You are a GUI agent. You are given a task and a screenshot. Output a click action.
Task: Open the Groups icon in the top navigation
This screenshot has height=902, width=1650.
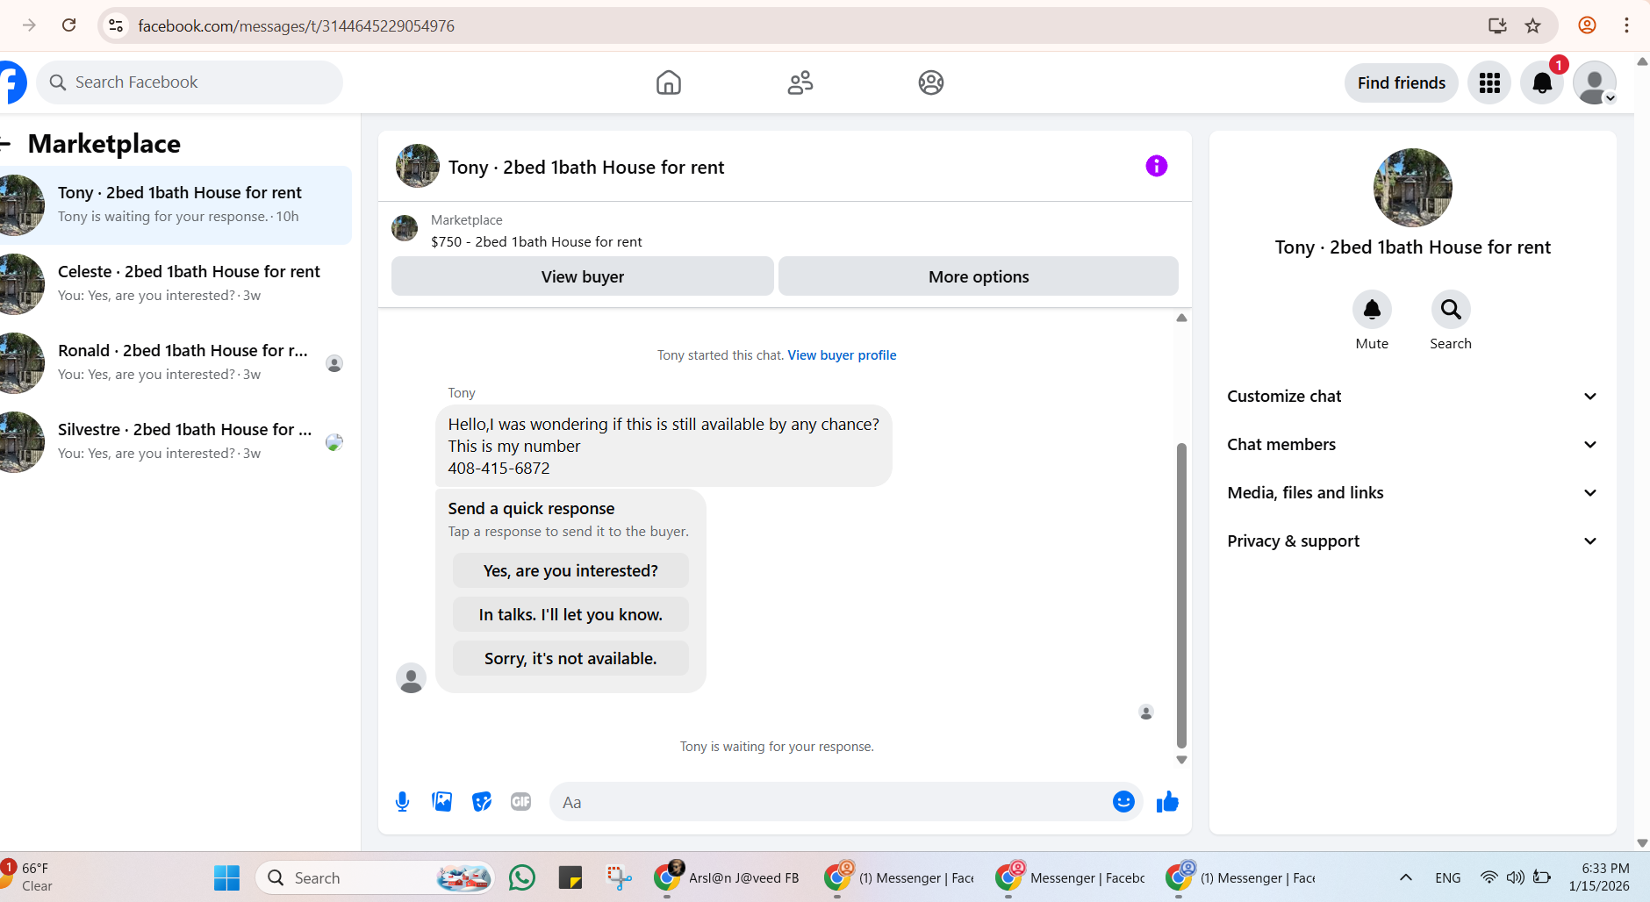(930, 82)
